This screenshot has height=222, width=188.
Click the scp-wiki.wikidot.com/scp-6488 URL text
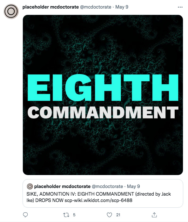click(x=98, y=200)
